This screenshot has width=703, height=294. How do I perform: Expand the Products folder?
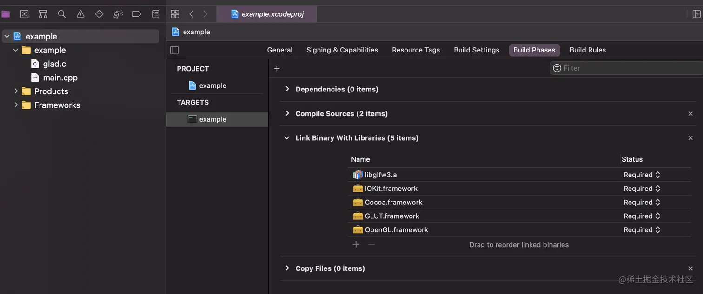(x=16, y=91)
